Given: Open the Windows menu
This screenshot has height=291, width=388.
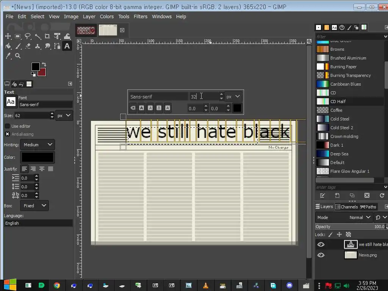Looking at the screenshot, I should [162, 17].
